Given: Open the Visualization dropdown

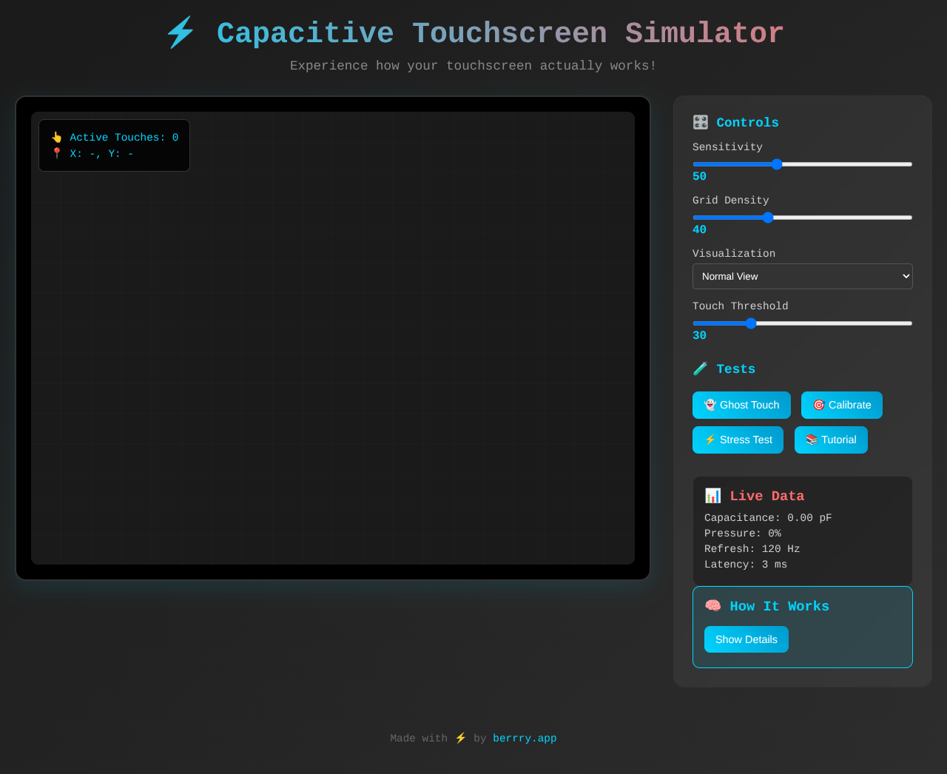Looking at the screenshot, I should click(802, 276).
